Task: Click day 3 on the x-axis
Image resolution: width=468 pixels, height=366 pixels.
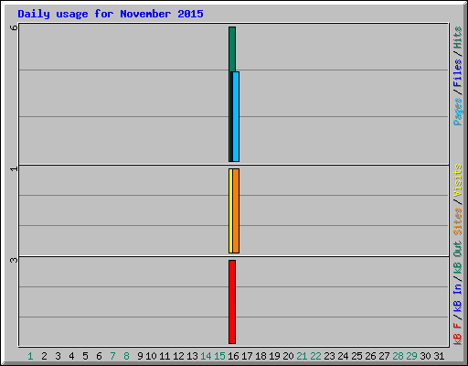Action: (58, 356)
